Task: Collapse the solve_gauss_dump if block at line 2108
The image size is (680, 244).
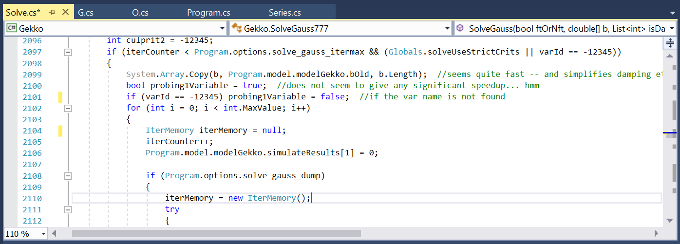Action: tap(68, 176)
